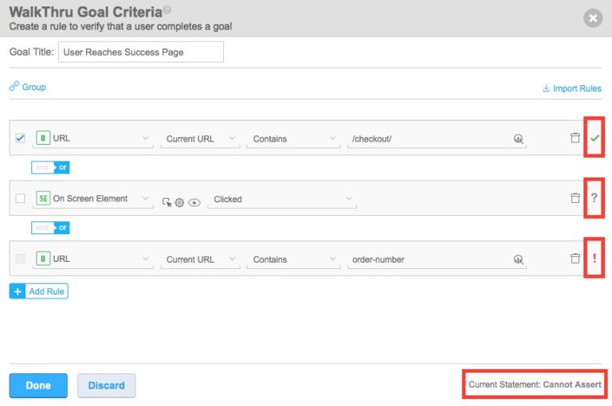Screen dimensions: 612x406
Task: Click the Group link
Action: (28, 87)
